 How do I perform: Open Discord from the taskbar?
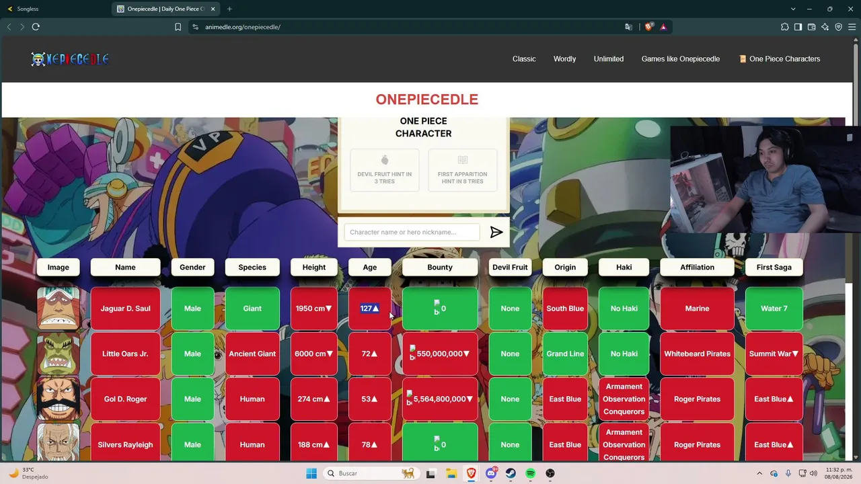(x=491, y=473)
